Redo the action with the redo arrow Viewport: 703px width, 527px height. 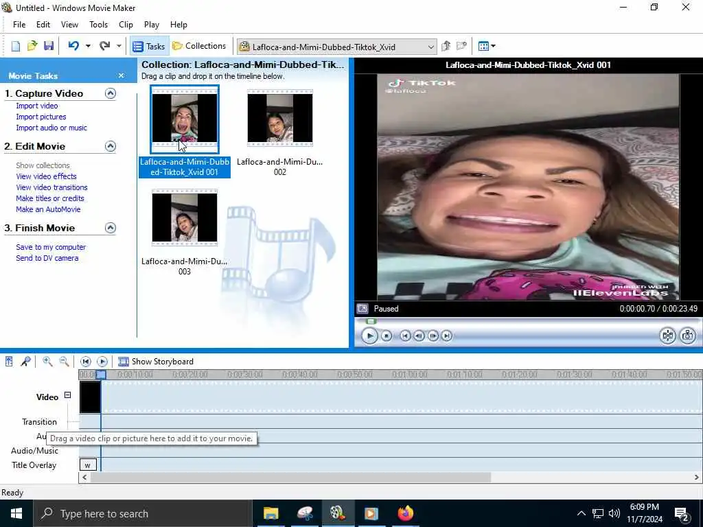[104, 46]
